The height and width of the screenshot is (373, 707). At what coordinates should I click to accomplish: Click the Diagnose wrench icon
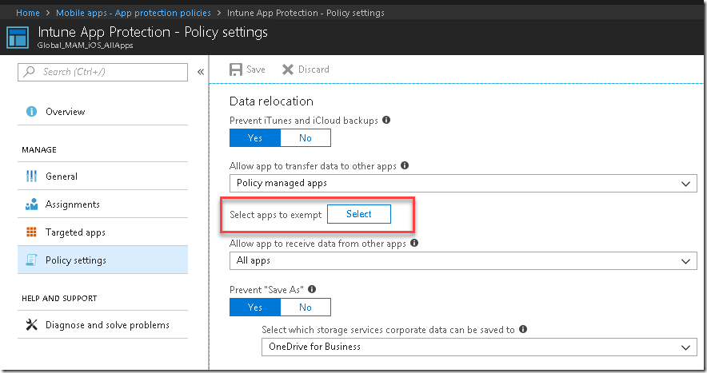click(31, 324)
